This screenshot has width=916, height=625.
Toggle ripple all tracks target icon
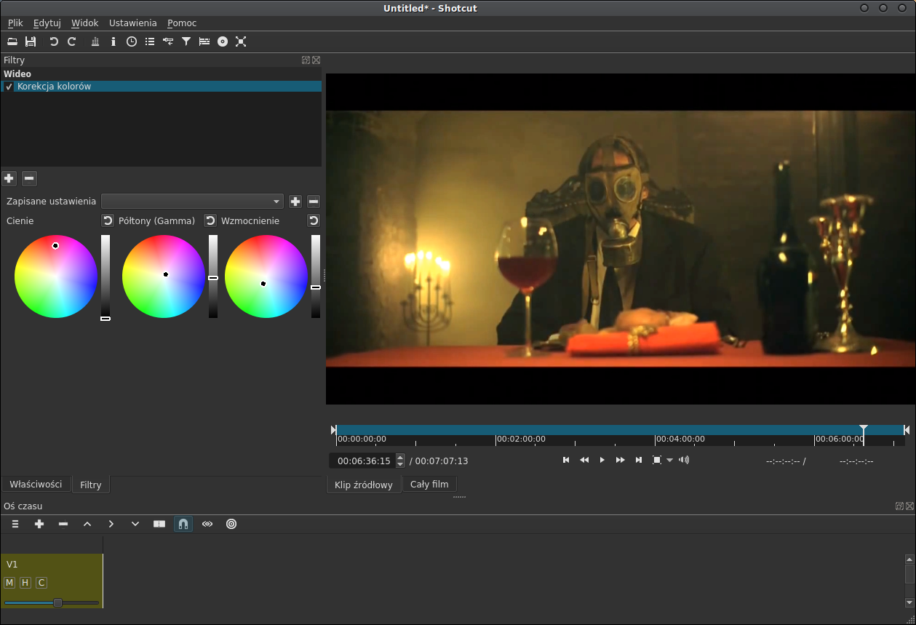[231, 524]
